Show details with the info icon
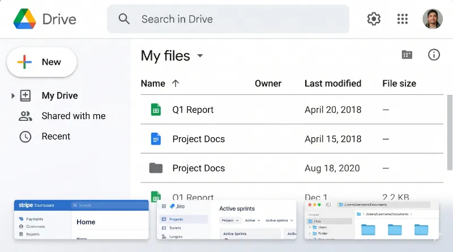This screenshot has height=252, width=453. tap(434, 55)
